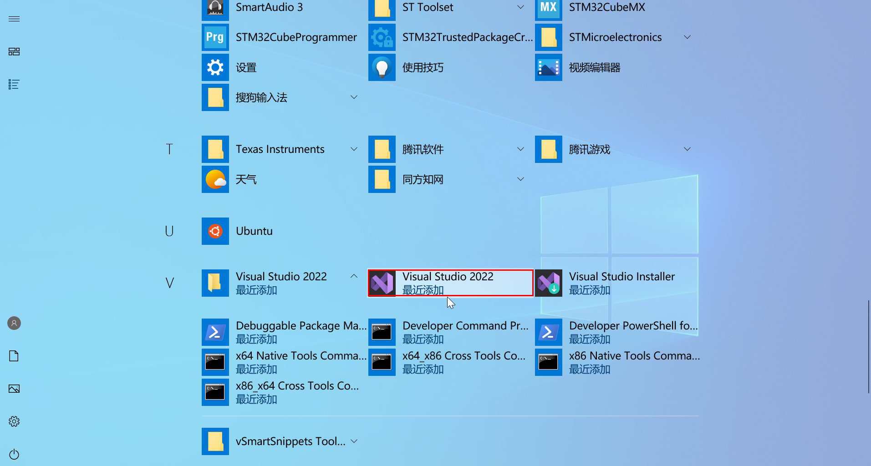
Task: Open STM32CubeProgrammer Prg icon
Action: [215, 37]
